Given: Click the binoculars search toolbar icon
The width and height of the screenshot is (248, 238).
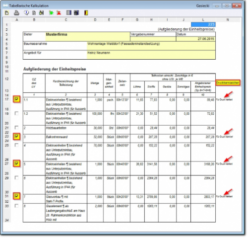Looking at the screenshot, I should 41,13.
